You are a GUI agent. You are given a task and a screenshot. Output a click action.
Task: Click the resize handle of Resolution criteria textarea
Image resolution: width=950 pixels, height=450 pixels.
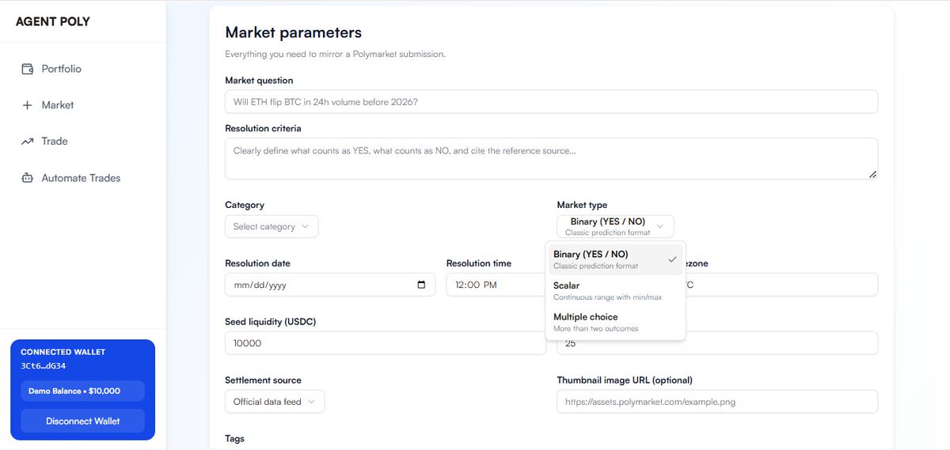click(872, 174)
